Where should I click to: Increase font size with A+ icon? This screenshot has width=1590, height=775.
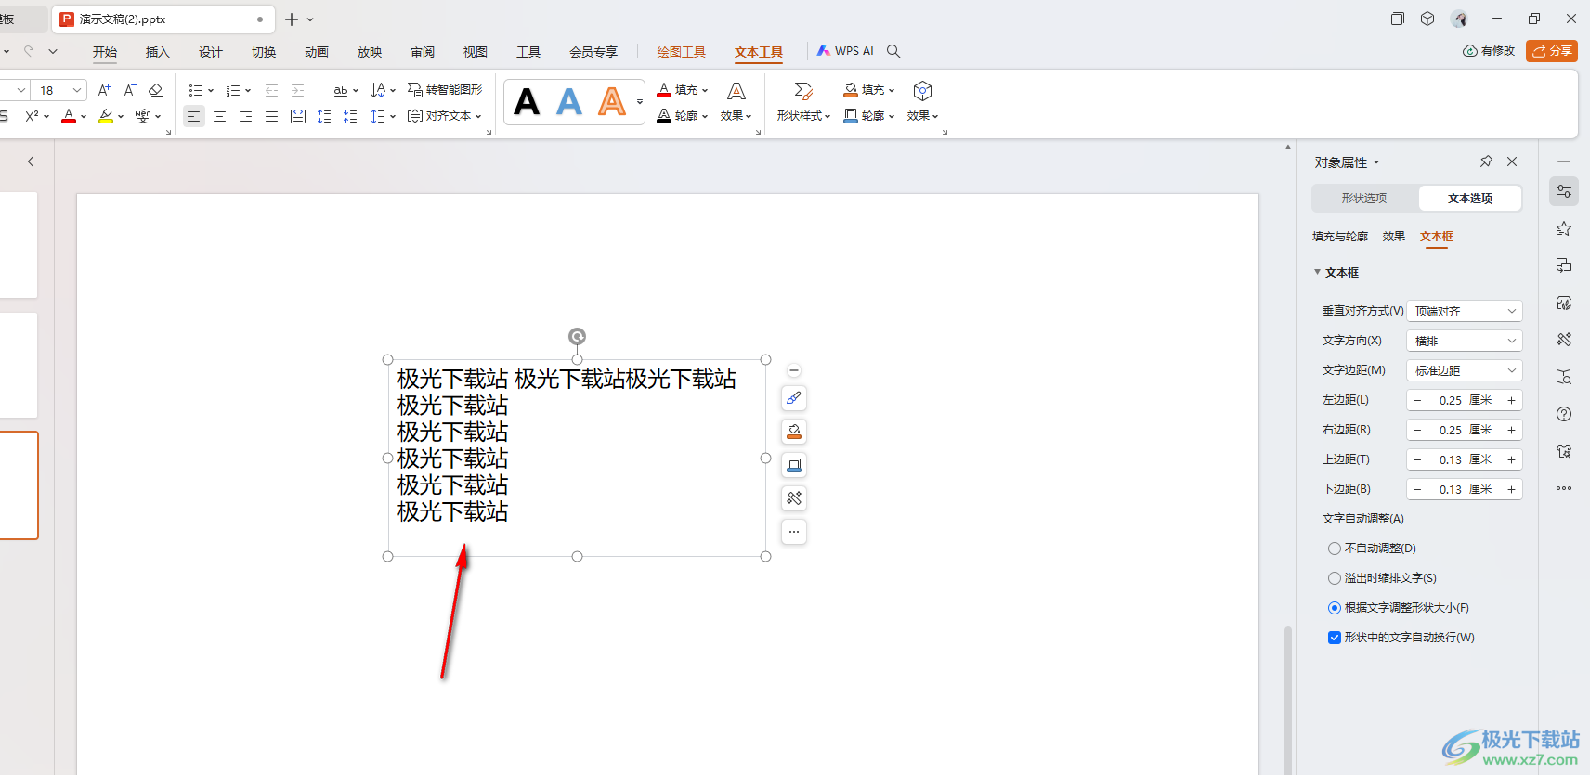[x=104, y=90]
